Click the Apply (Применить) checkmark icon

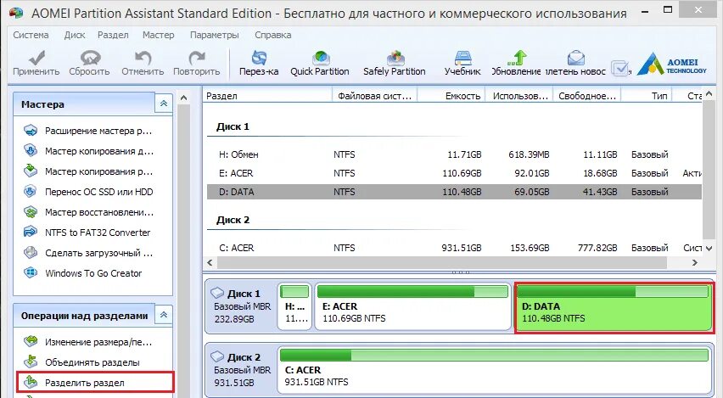click(x=36, y=58)
